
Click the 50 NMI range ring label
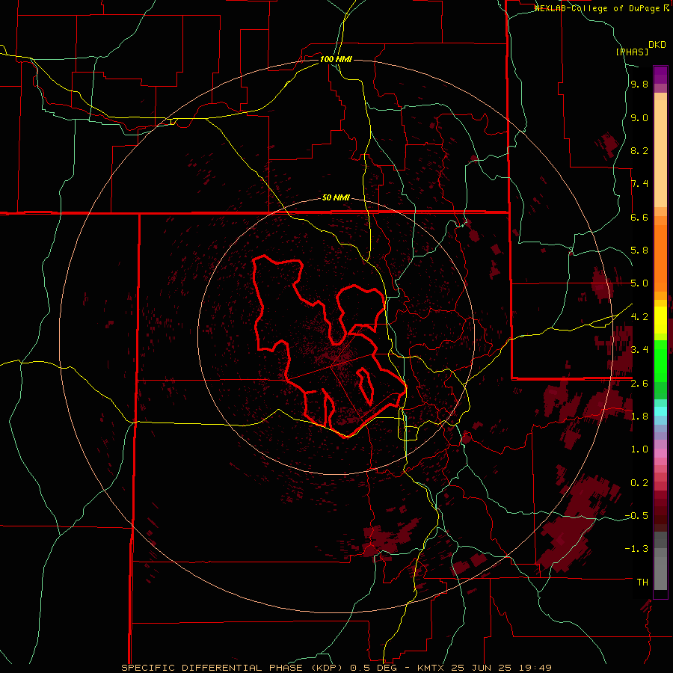pos(336,197)
